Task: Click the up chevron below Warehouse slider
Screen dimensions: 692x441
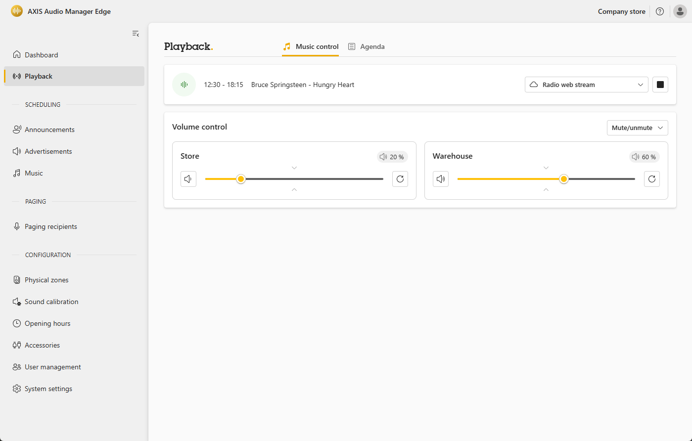Action: click(x=546, y=190)
